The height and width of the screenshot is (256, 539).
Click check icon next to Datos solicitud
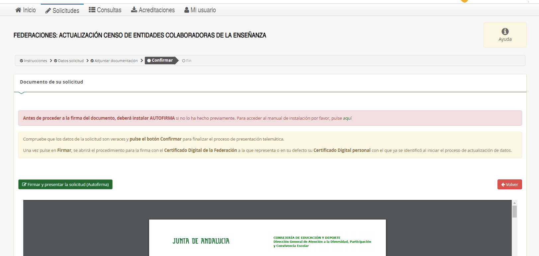(56, 61)
